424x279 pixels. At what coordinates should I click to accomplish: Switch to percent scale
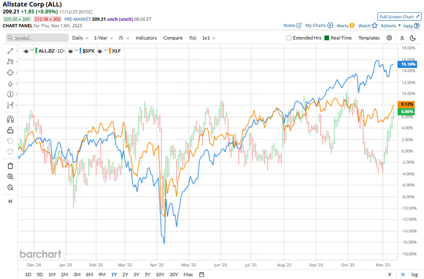pyautogui.click(x=403, y=274)
